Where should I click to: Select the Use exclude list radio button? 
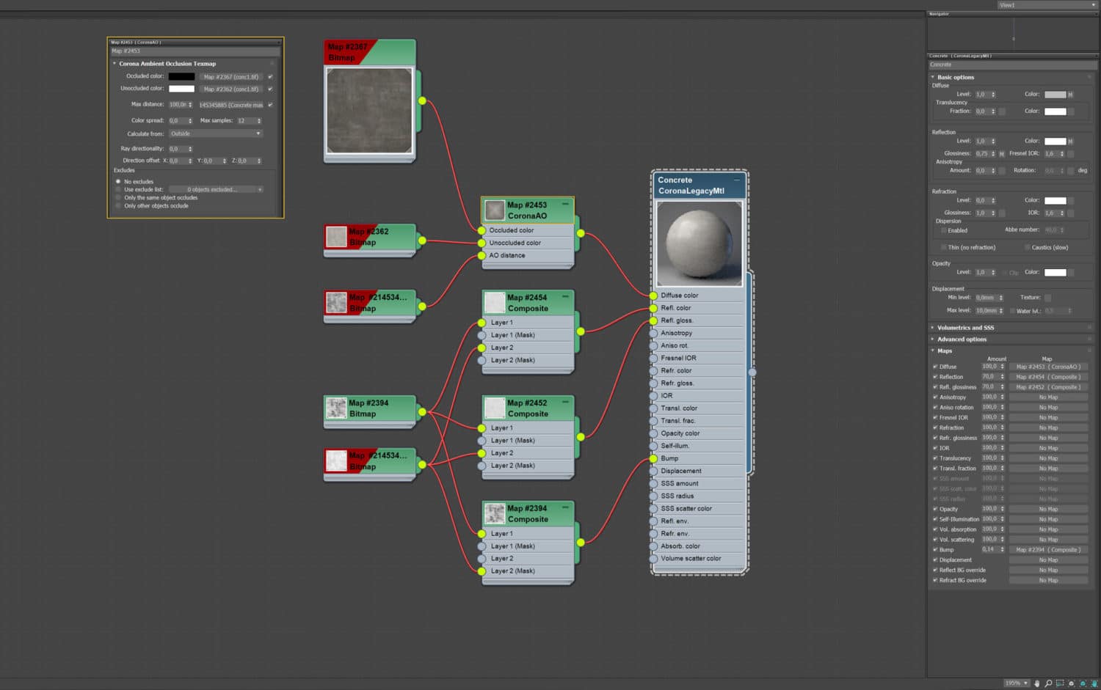[118, 189]
